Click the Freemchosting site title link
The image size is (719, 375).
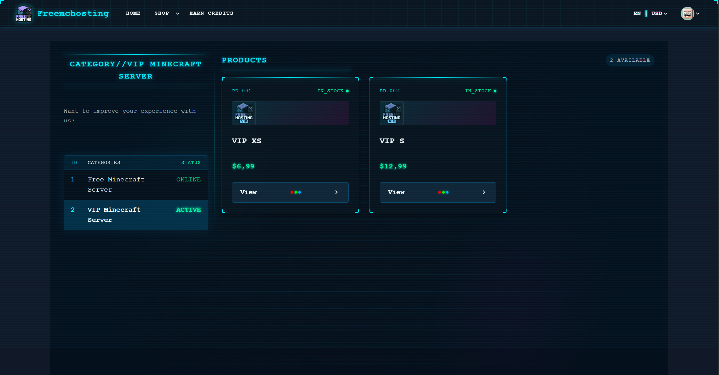coord(73,13)
